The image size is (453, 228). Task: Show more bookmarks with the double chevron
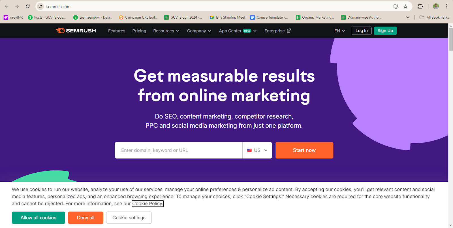[x=408, y=17]
